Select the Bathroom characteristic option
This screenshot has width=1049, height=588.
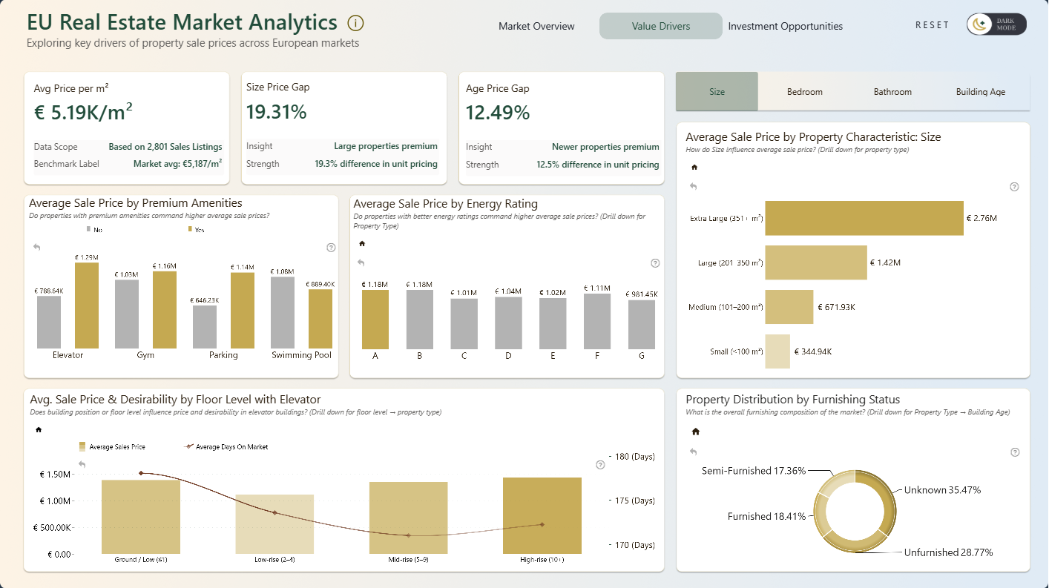pos(892,92)
